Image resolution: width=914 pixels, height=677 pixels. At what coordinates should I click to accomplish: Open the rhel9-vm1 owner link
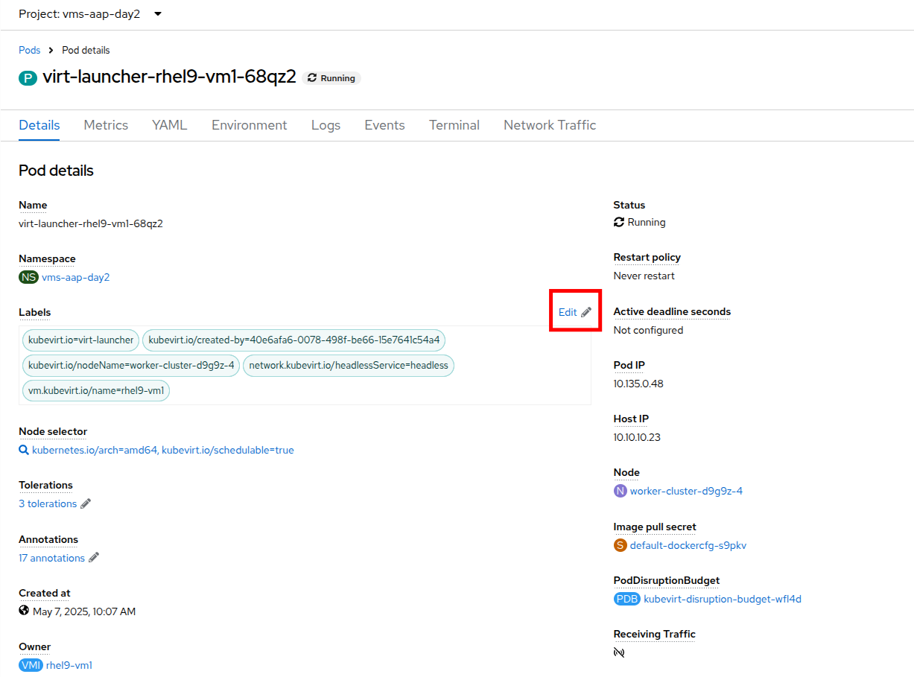click(69, 665)
